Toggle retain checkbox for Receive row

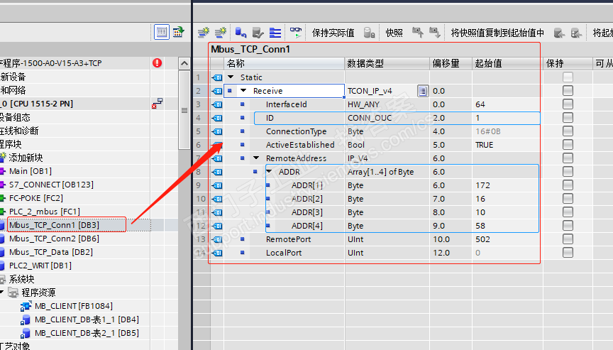pos(568,91)
